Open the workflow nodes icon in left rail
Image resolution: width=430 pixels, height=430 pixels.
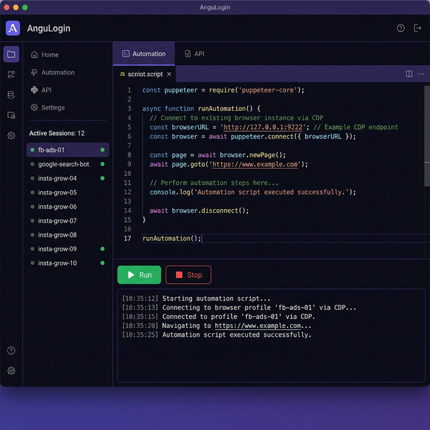click(11, 75)
